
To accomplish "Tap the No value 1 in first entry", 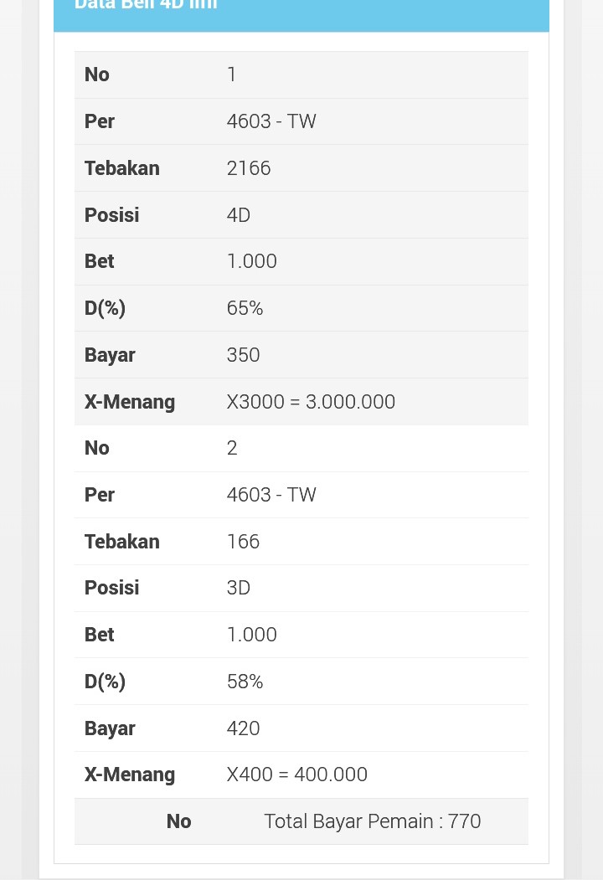I will 232,75.
